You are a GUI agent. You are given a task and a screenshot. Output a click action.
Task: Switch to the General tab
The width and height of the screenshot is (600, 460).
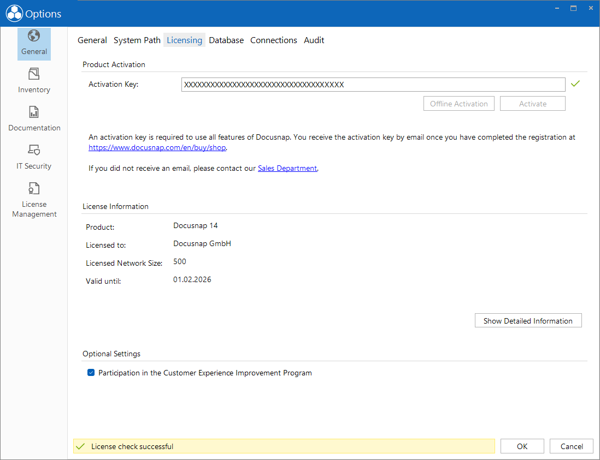pos(92,40)
